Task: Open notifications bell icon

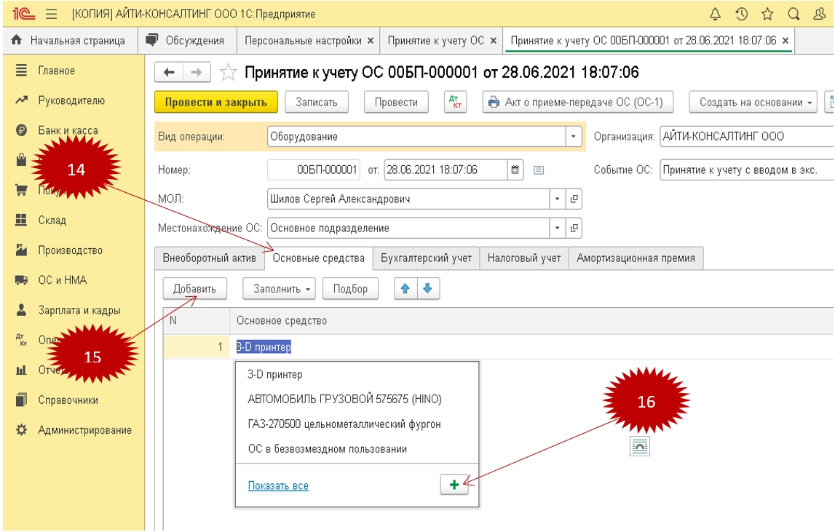Action: (715, 14)
